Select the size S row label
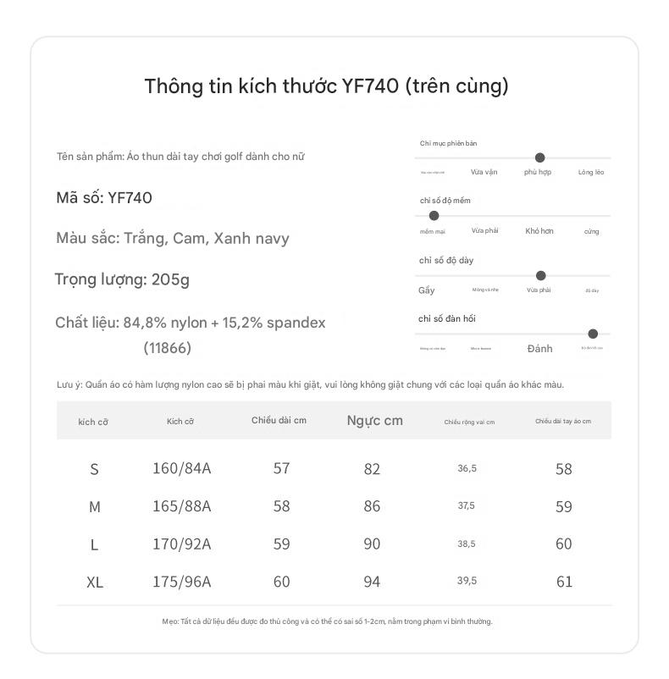The width and height of the screenshot is (669, 679). click(x=94, y=469)
